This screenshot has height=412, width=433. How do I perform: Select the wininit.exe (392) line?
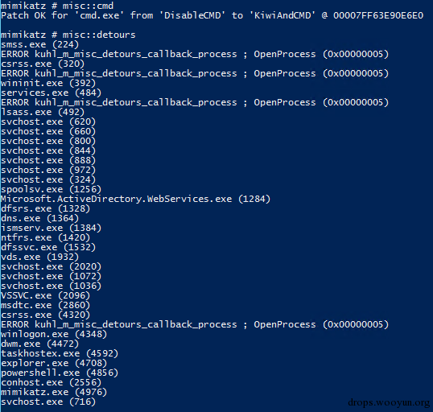click(x=48, y=83)
